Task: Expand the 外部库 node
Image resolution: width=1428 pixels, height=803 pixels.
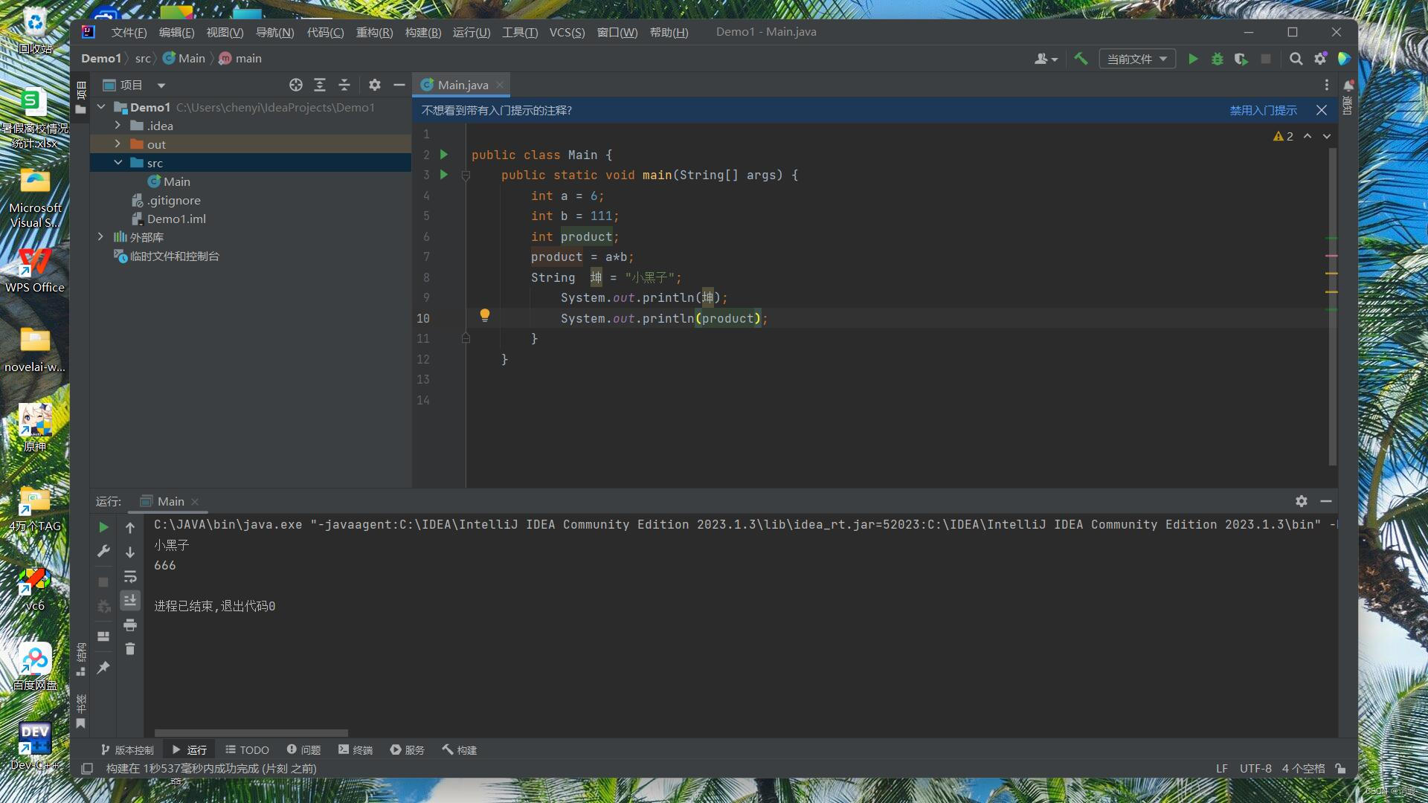Action: tap(100, 237)
